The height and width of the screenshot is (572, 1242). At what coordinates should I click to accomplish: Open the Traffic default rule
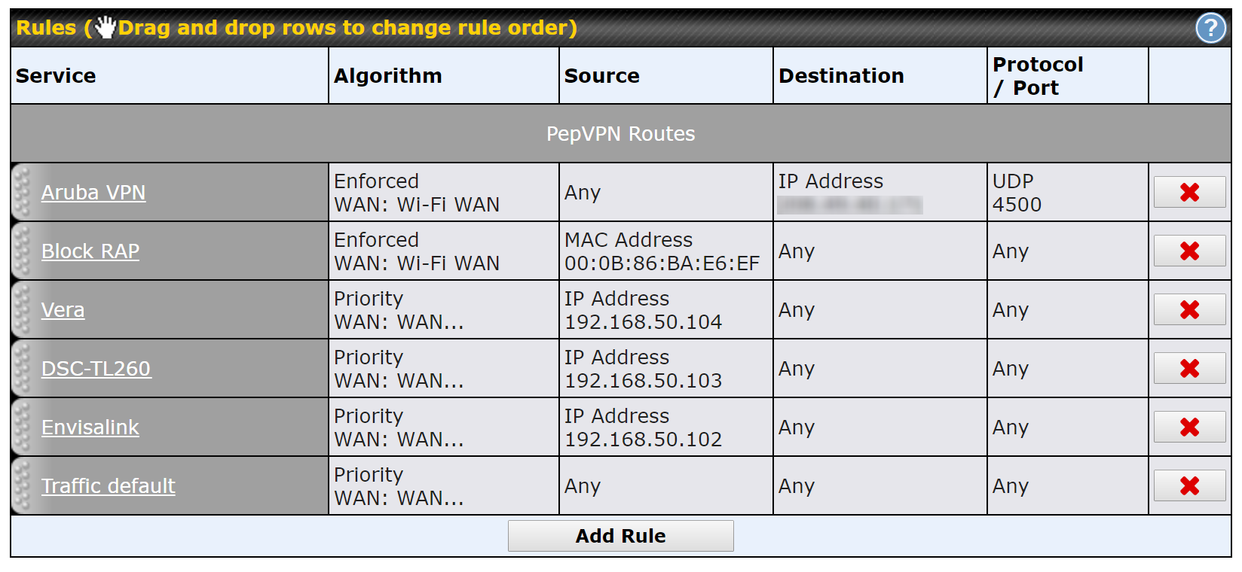point(108,486)
